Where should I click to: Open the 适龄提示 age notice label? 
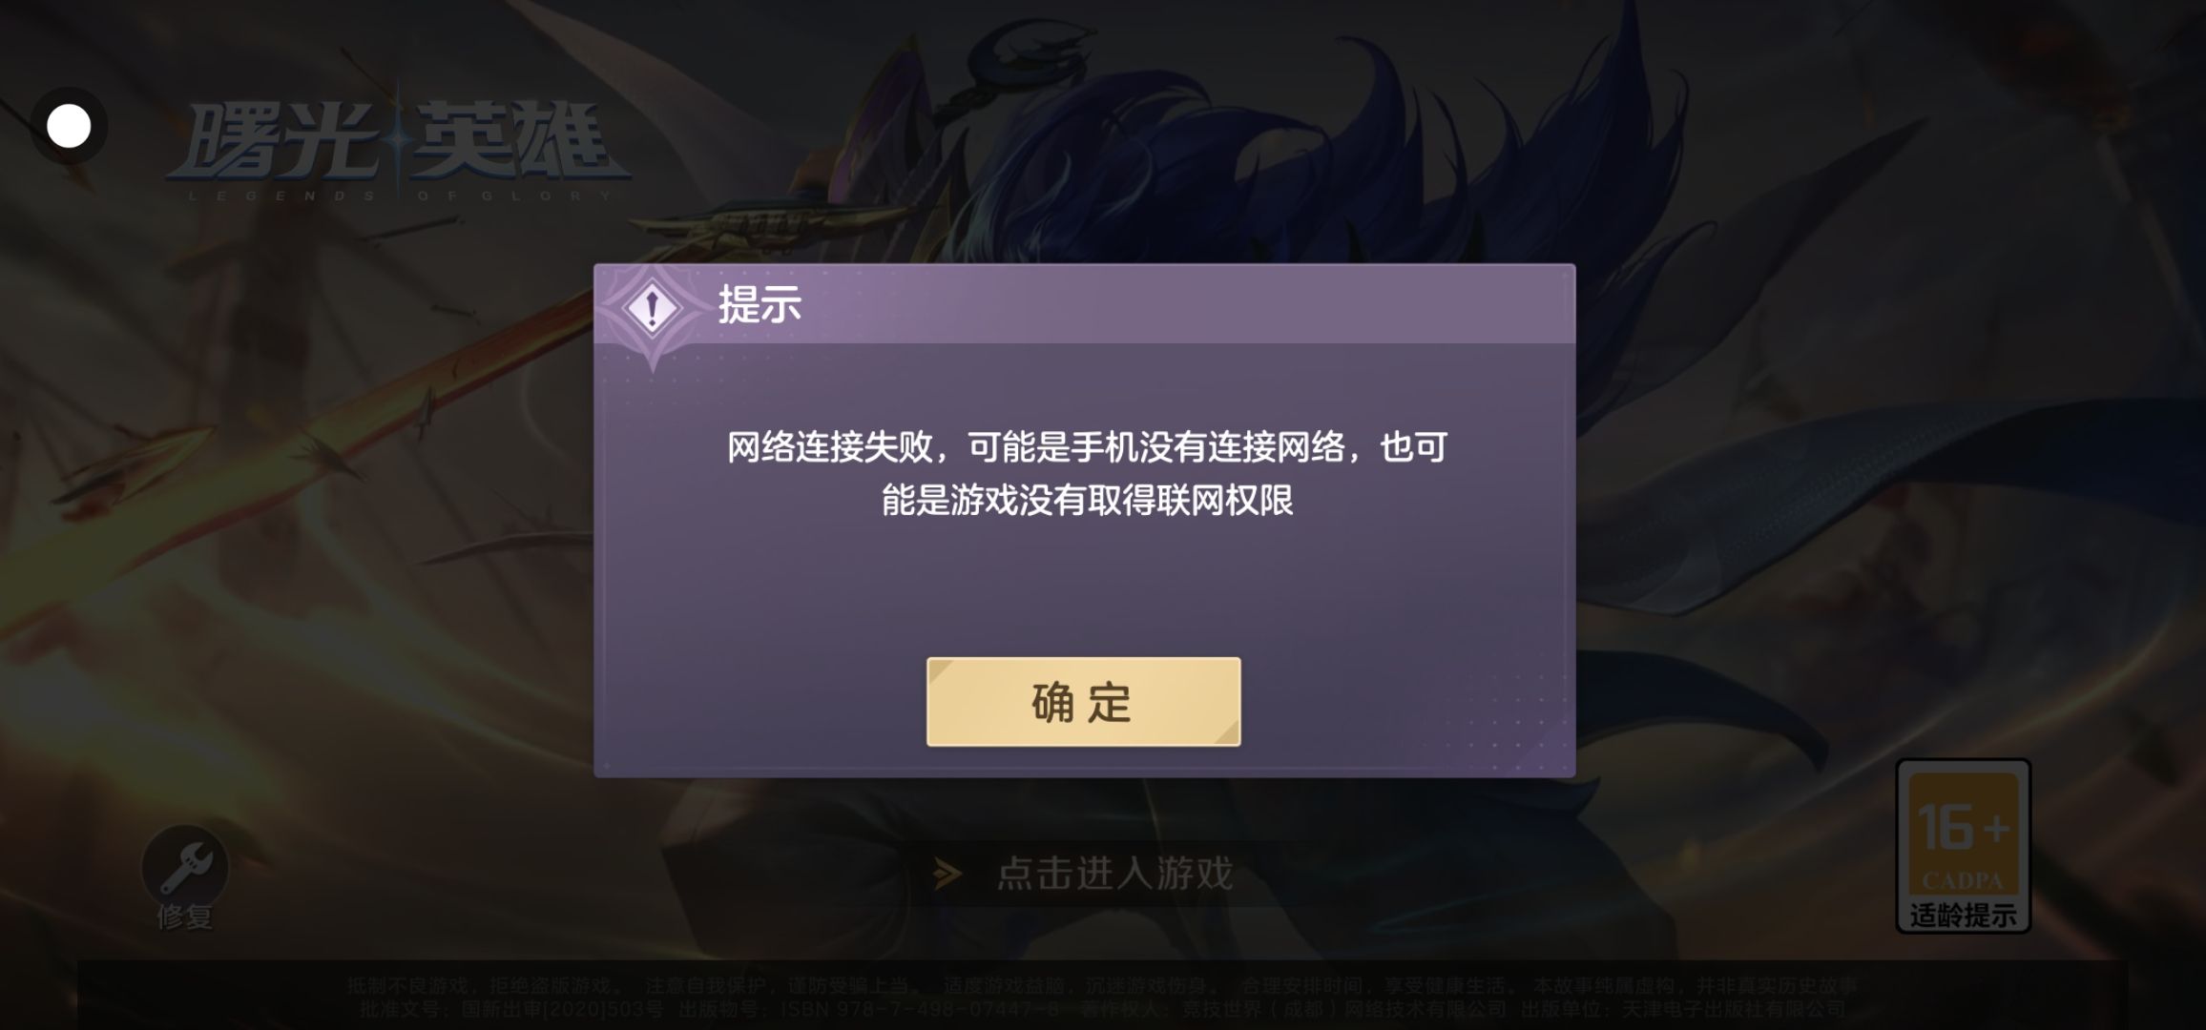pyautogui.click(x=1963, y=916)
